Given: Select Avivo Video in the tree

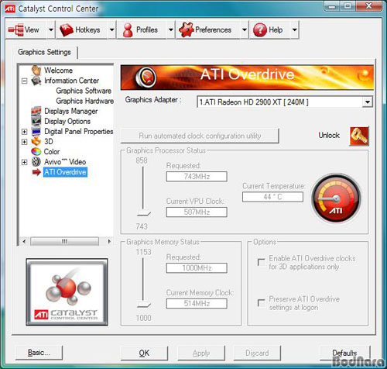Looking at the screenshot, I should (x=65, y=162).
